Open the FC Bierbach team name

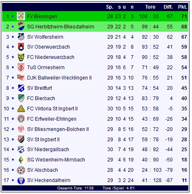click(x=41, y=98)
